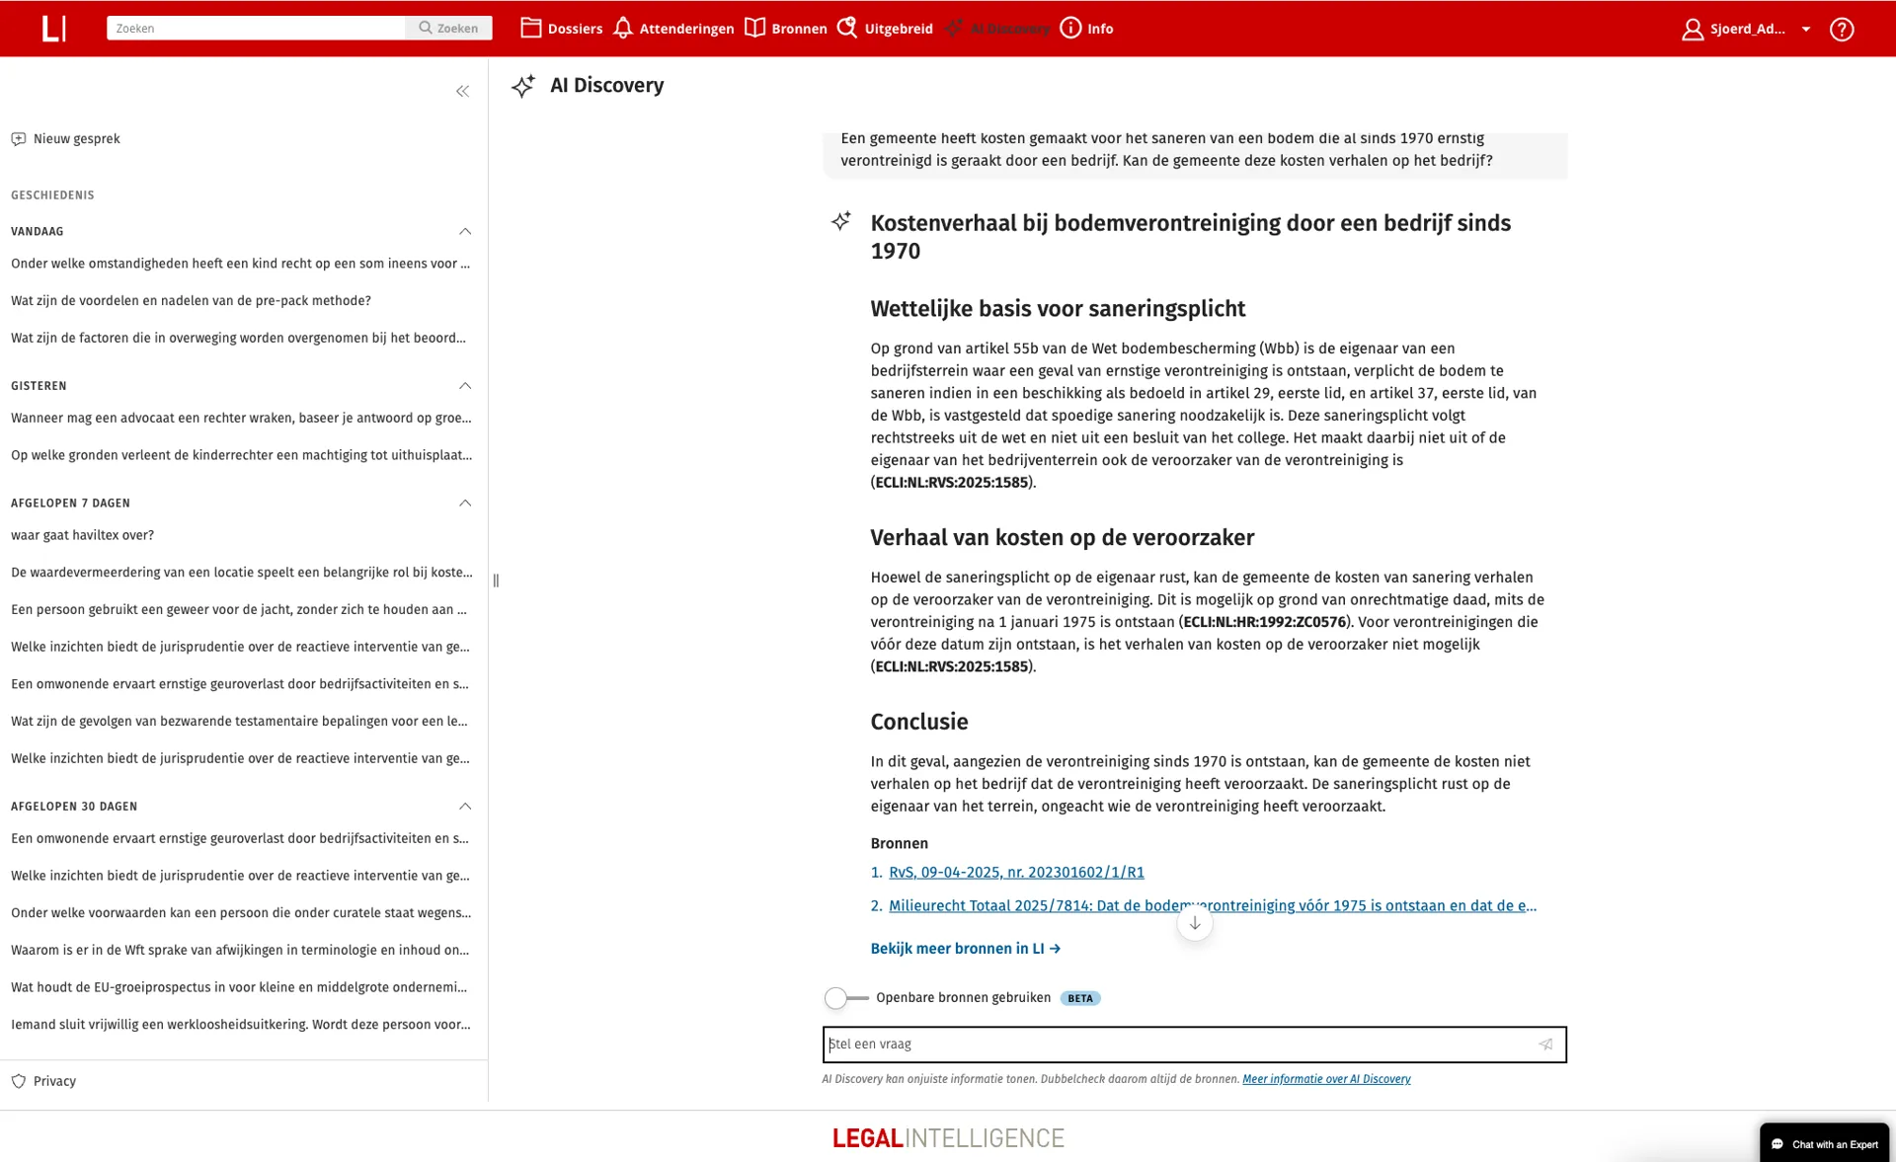
Task: Open the help question mark icon
Action: coord(1841,29)
